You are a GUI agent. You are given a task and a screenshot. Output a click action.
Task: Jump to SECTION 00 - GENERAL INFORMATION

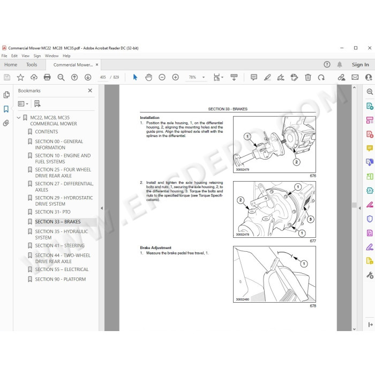pyautogui.click(x=59, y=145)
